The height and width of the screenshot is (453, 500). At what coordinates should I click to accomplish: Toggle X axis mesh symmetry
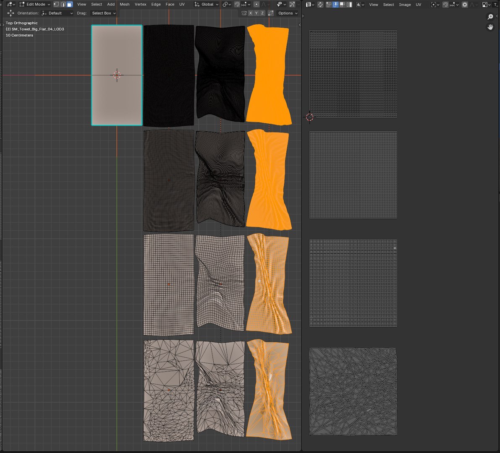(251, 13)
